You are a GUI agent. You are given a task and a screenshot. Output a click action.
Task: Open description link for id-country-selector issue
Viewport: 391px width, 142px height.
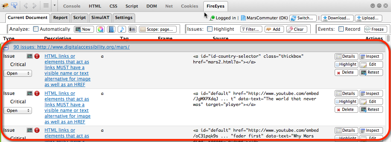[x=67, y=71]
